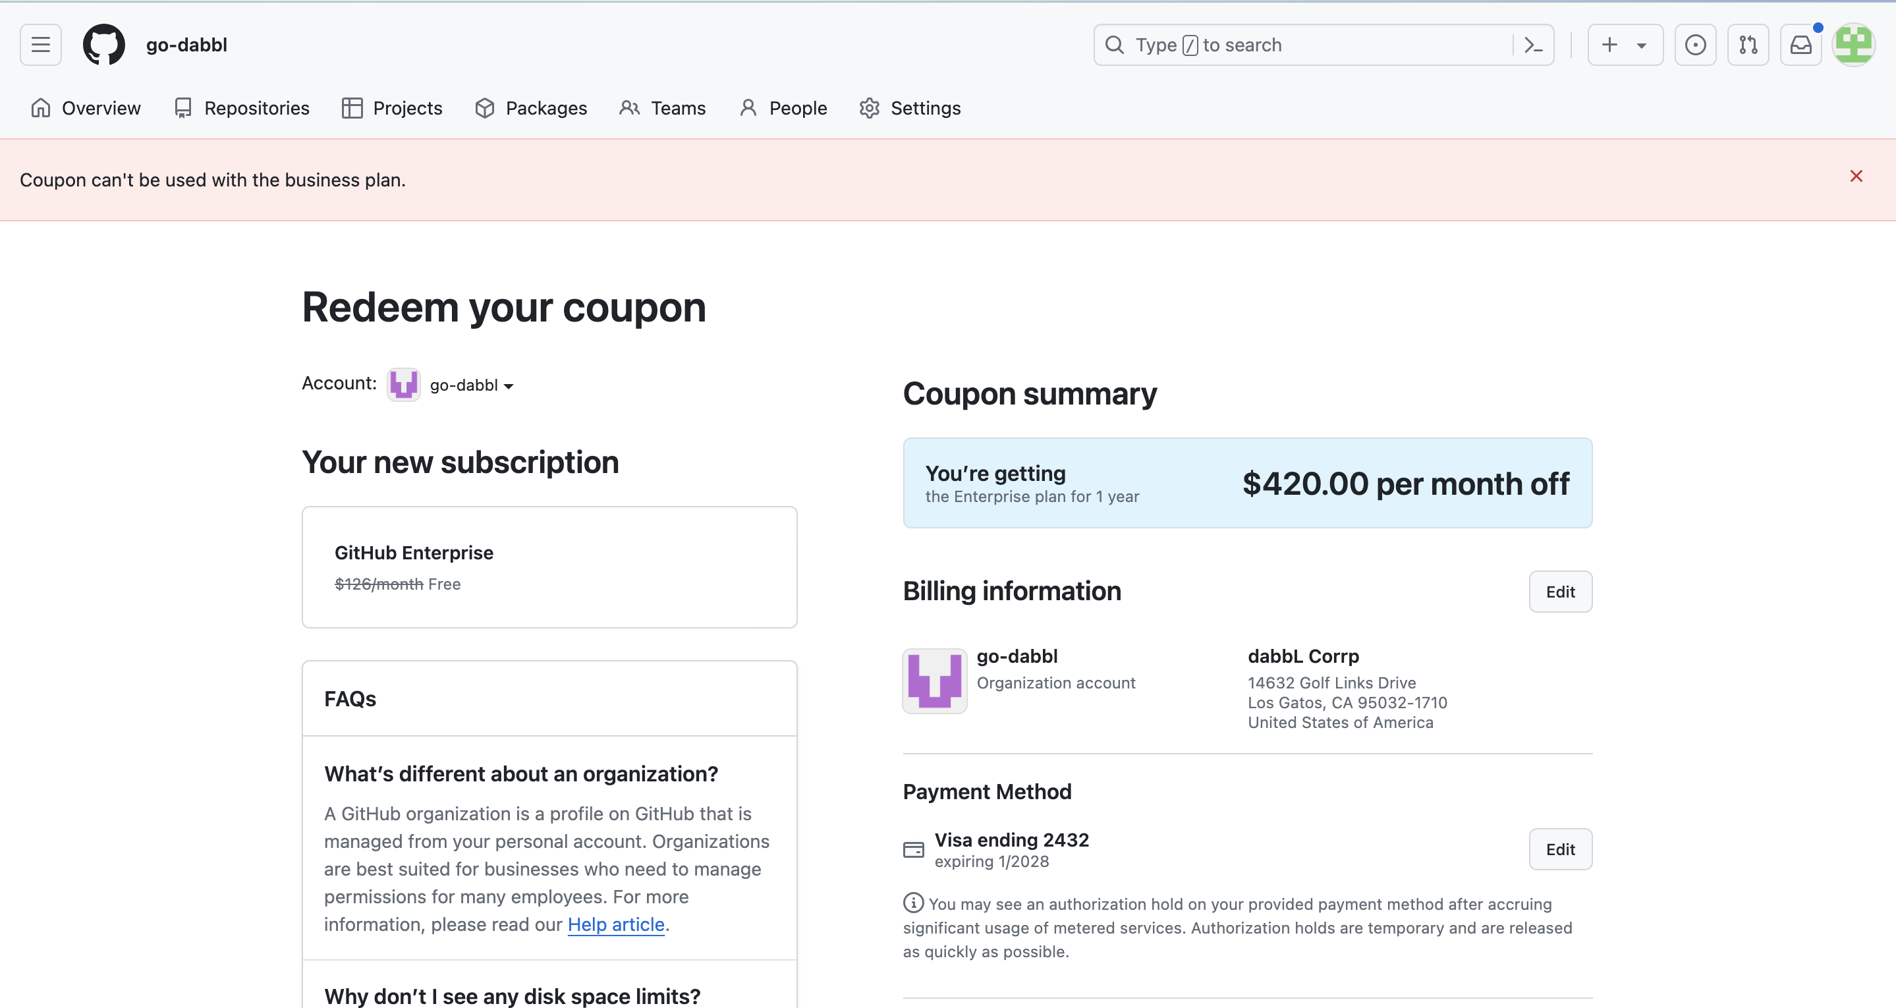Open the notifications inbox icon
The image size is (1896, 1008).
[1801, 45]
